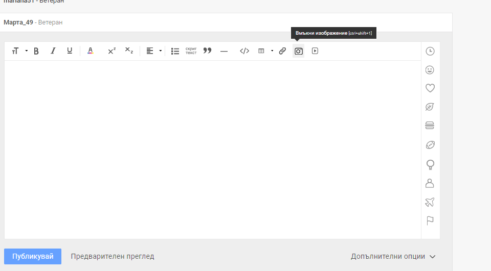This screenshot has width=491, height=271.
Task: Open the smiley emoji category
Action: pyautogui.click(x=430, y=70)
